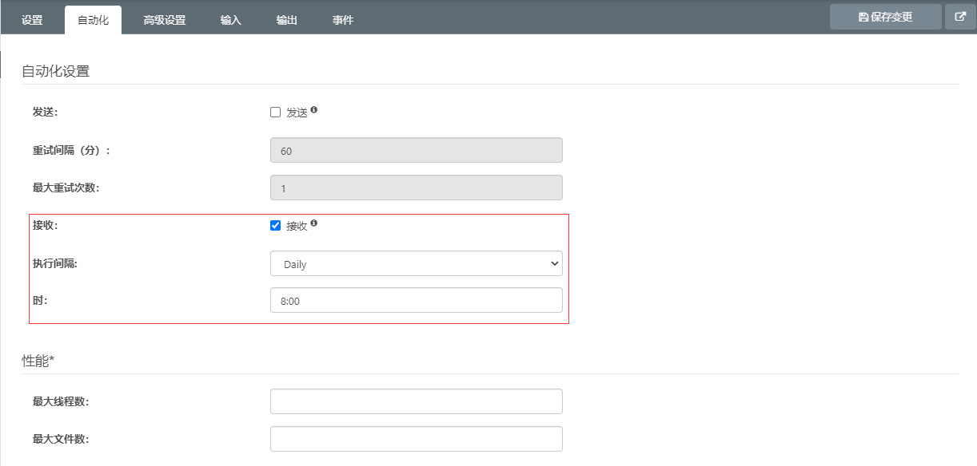The width and height of the screenshot is (977, 466).
Task: Click the 接收 checkbox label text
Action: point(297,226)
